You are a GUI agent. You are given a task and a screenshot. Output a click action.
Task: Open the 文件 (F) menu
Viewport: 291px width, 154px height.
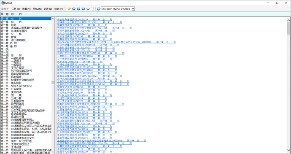5,9
